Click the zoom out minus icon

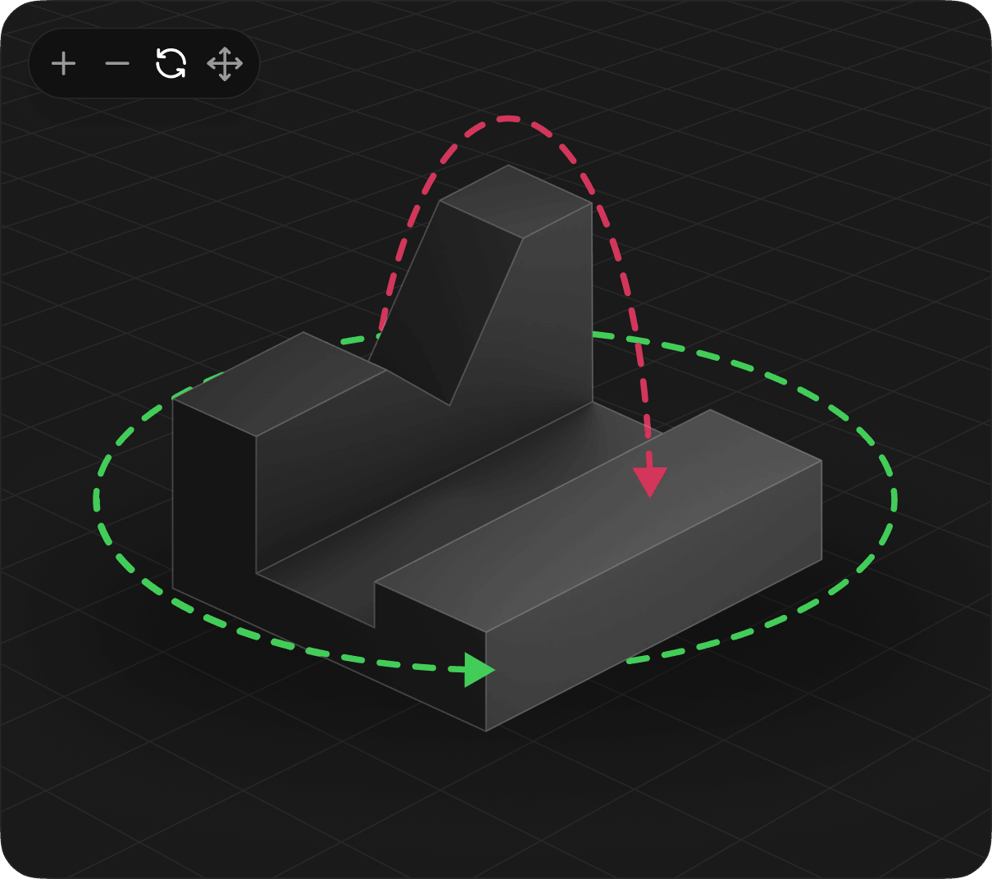[x=117, y=64]
